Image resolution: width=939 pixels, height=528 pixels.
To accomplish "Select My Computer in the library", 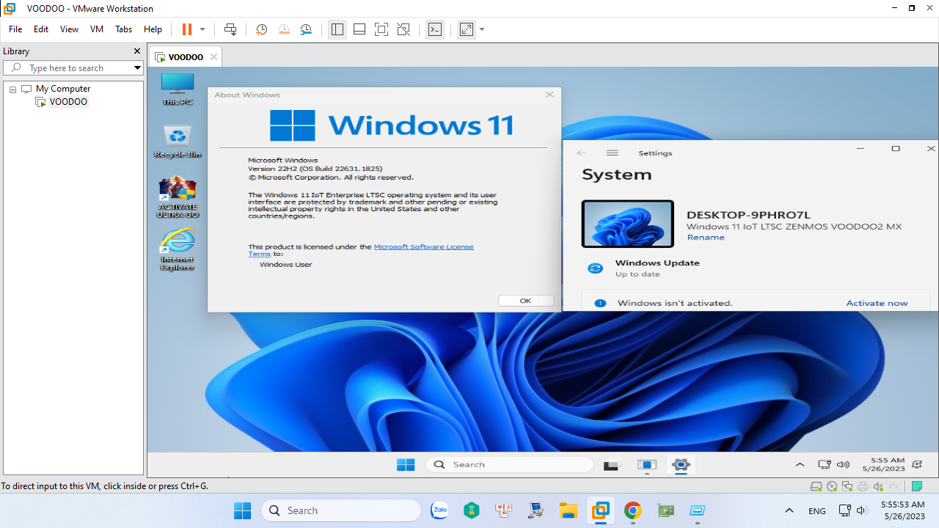I will pyautogui.click(x=62, y=89).
